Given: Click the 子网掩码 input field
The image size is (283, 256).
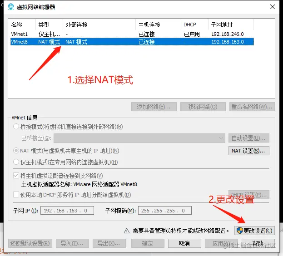Looking at the screenshot, I should [165, 211].
